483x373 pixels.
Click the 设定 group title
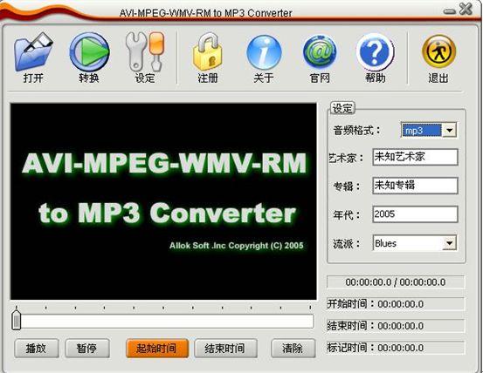[x=342, y=108]
